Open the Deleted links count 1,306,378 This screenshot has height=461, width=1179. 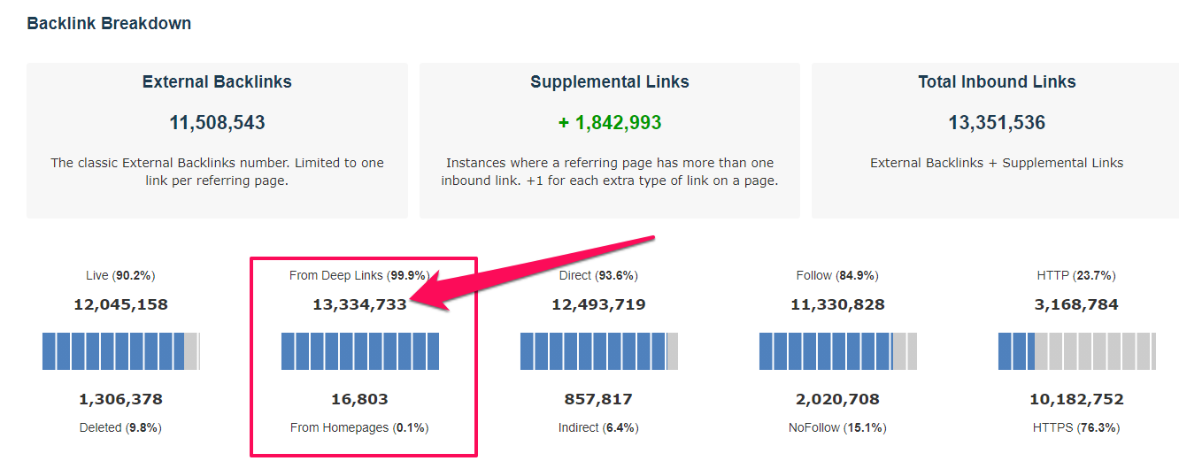(120, 399)
